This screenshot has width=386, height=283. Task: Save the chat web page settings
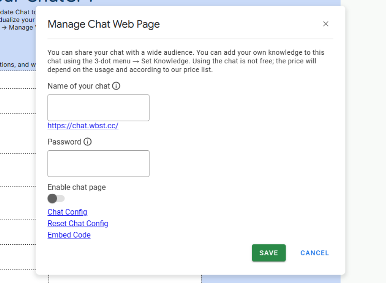point(268,253)
